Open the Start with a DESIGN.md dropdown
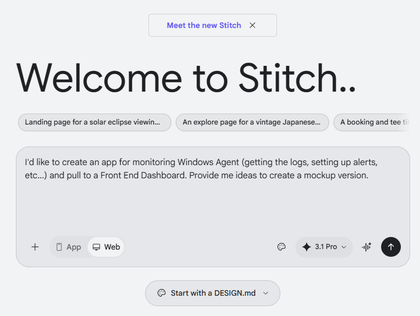Viewport: 420px width, 316px height. point(212,293)
